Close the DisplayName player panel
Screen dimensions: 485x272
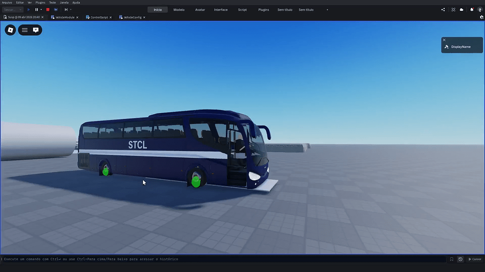444,40
